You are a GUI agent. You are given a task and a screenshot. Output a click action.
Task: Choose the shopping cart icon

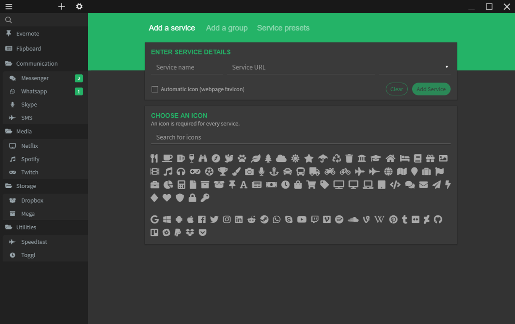coord(311,185)
